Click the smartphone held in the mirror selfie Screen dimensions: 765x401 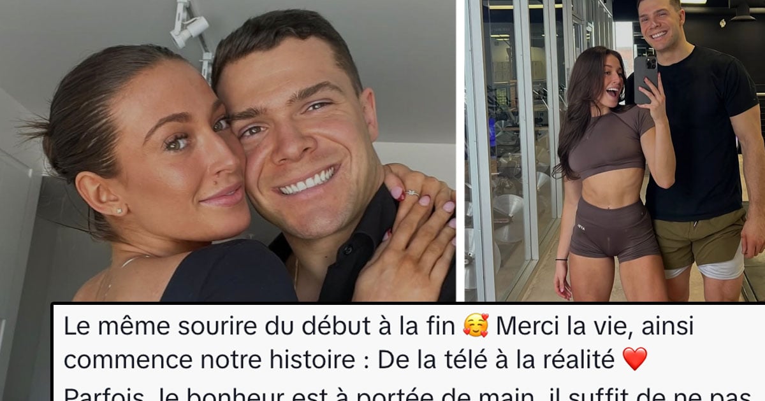645,80
